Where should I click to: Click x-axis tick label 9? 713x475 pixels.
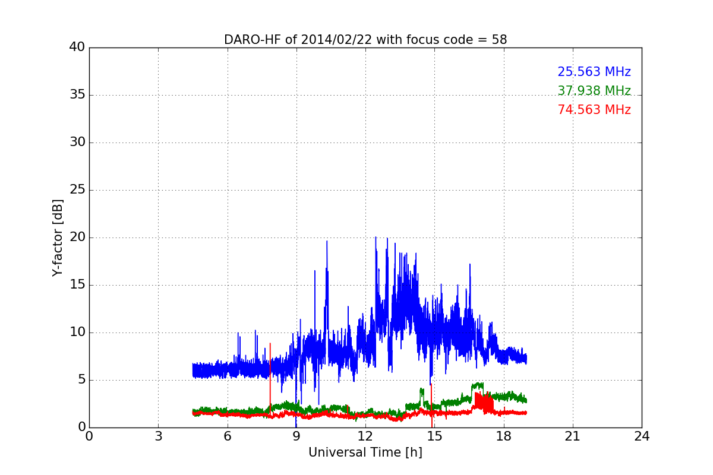[296, 436]
